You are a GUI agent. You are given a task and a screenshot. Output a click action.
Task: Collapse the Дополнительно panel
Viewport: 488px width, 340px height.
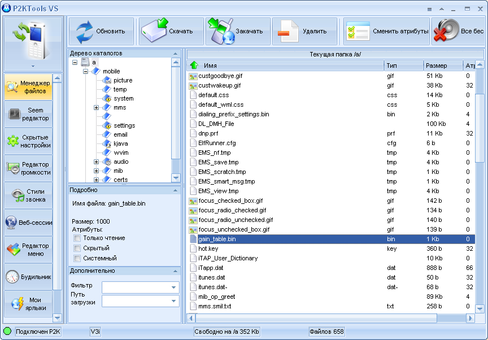tap(176, 271)
